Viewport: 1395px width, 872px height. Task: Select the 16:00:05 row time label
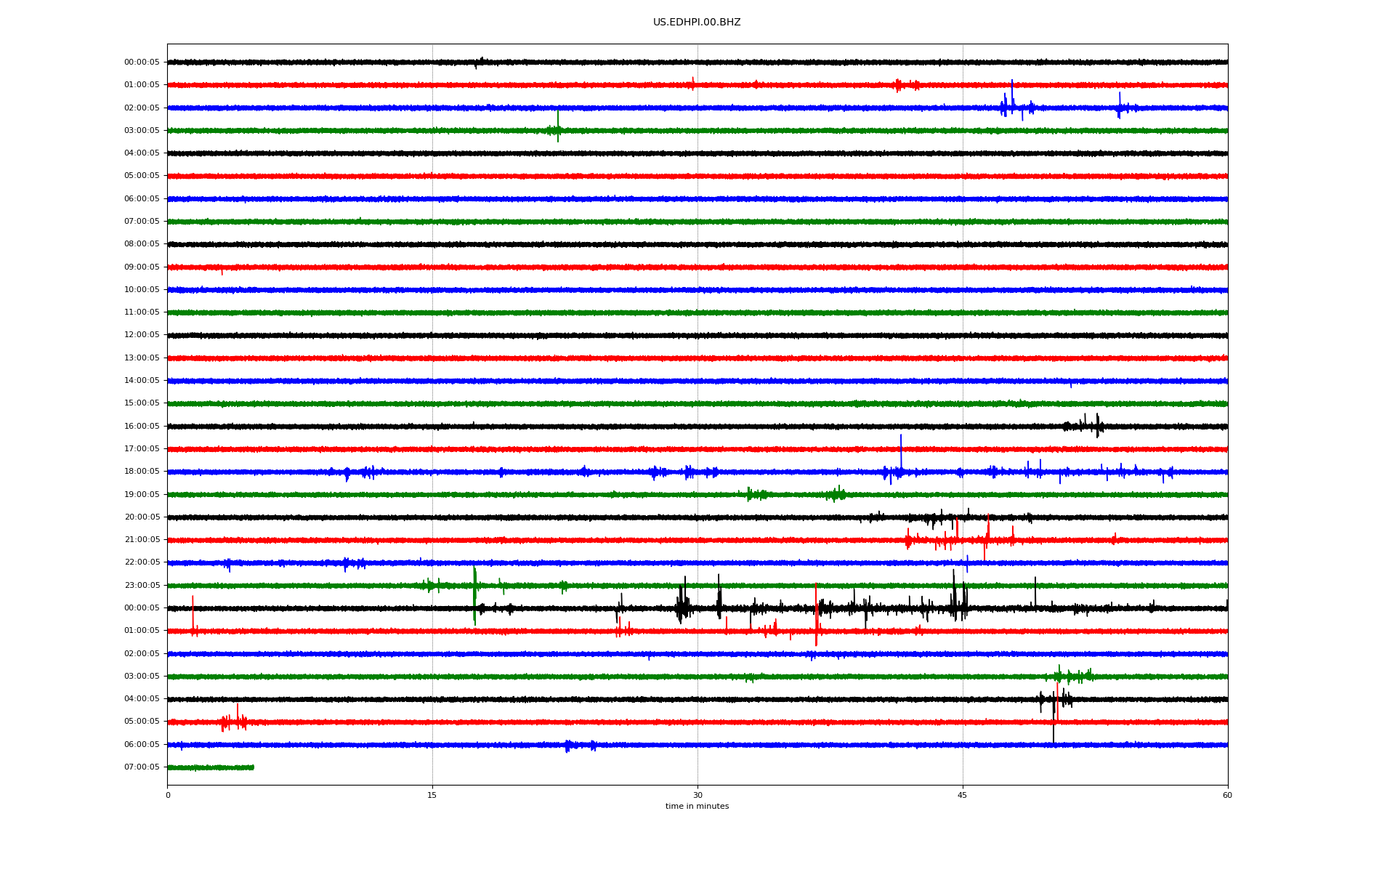tap(142, 426)
